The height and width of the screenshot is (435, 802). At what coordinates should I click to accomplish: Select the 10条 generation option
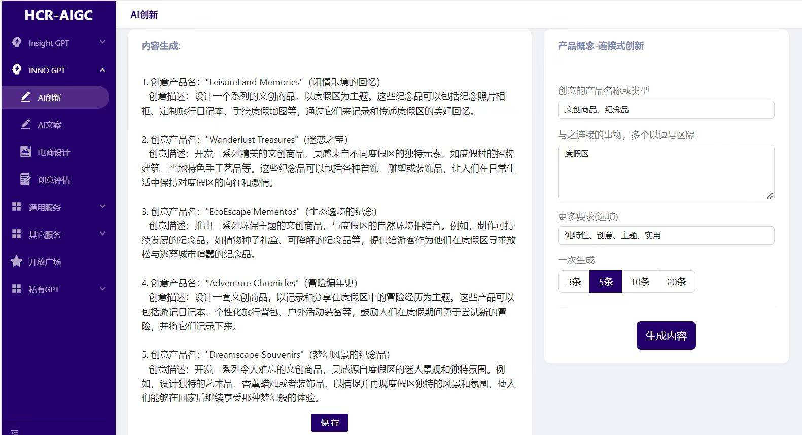640,282
